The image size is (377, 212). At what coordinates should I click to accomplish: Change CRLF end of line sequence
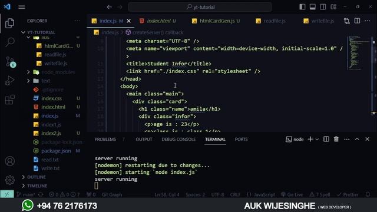[235, 194]
